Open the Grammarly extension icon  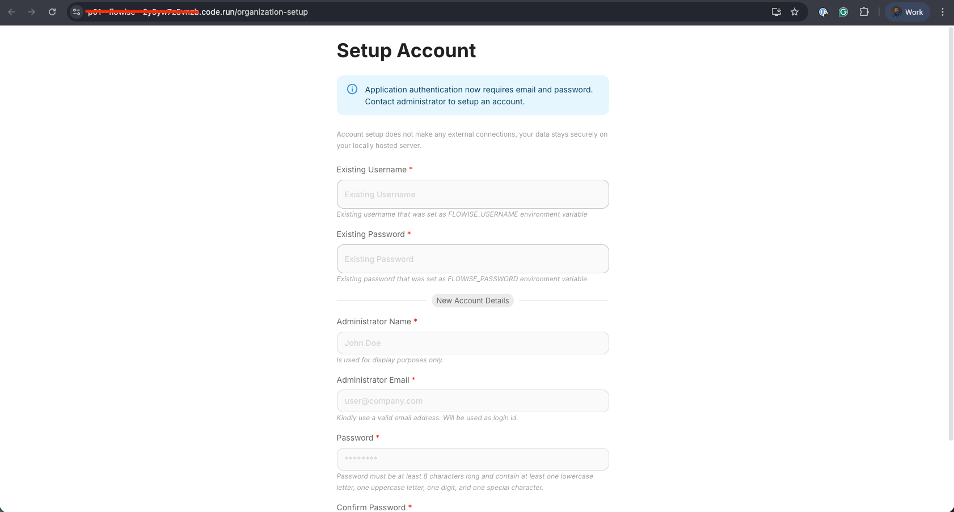(843, 12)
